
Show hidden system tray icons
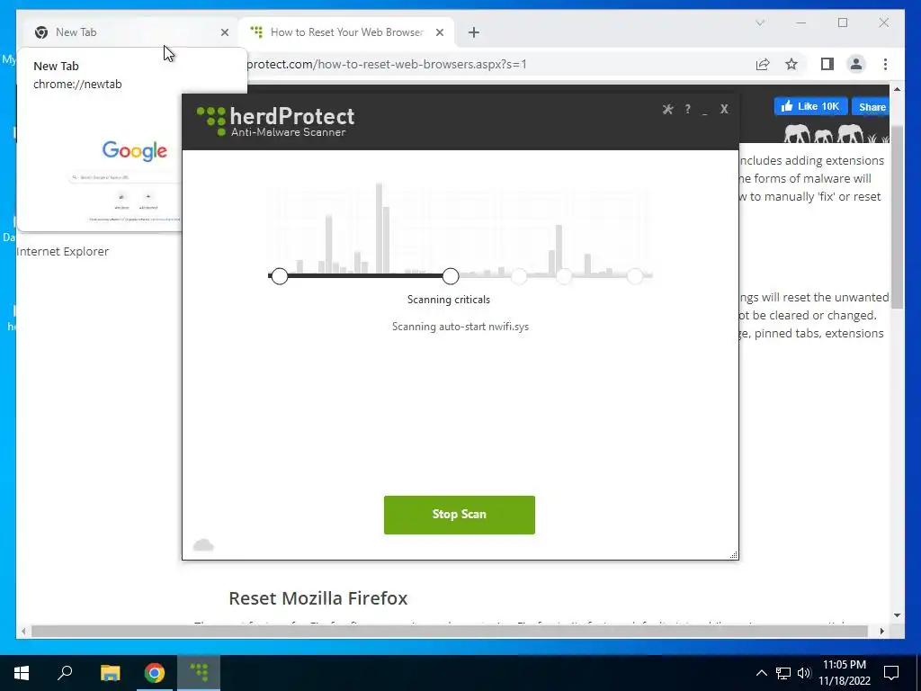(x=761, y=673)
